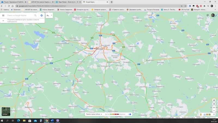218x123 pixels.
Task: Open File Explorer from the taskbar
Action: tap(24, 121)
